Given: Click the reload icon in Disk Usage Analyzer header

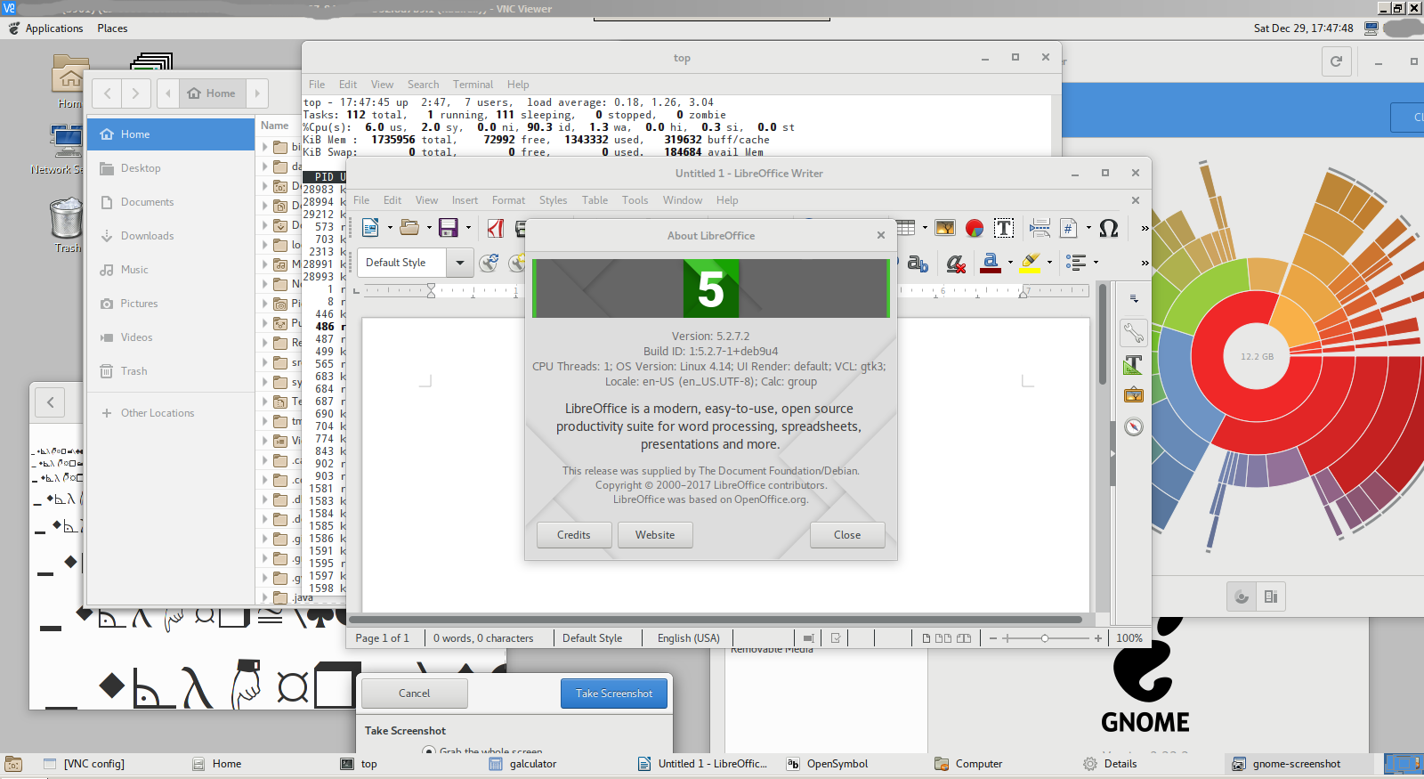Looking at the screenshot, I should 1336,61.
